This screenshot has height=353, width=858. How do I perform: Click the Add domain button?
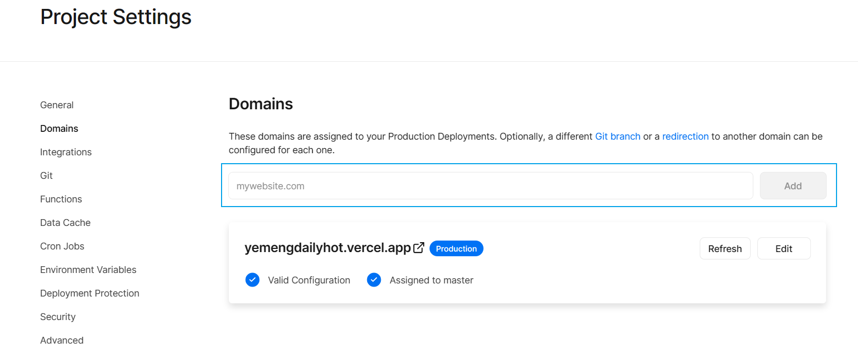(x=793, y=186)
